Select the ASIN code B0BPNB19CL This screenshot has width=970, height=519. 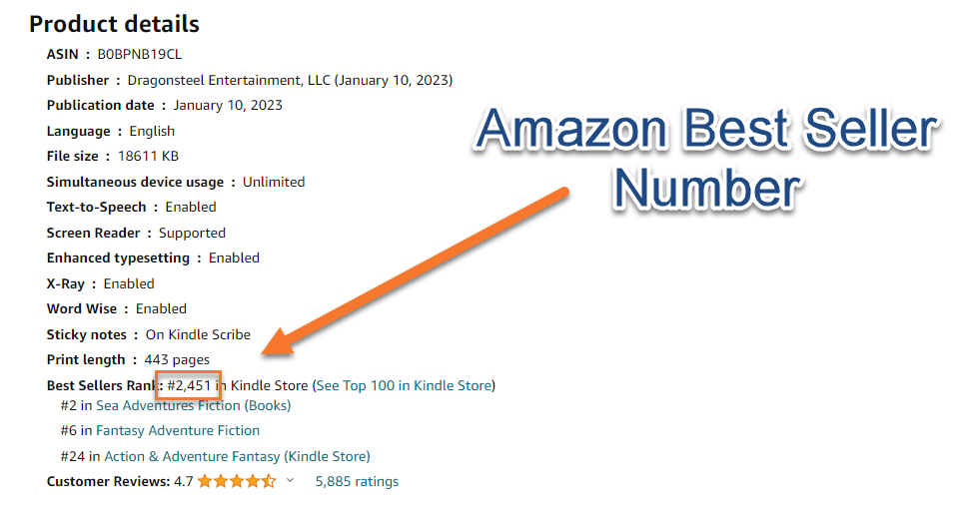pos(140,54)
